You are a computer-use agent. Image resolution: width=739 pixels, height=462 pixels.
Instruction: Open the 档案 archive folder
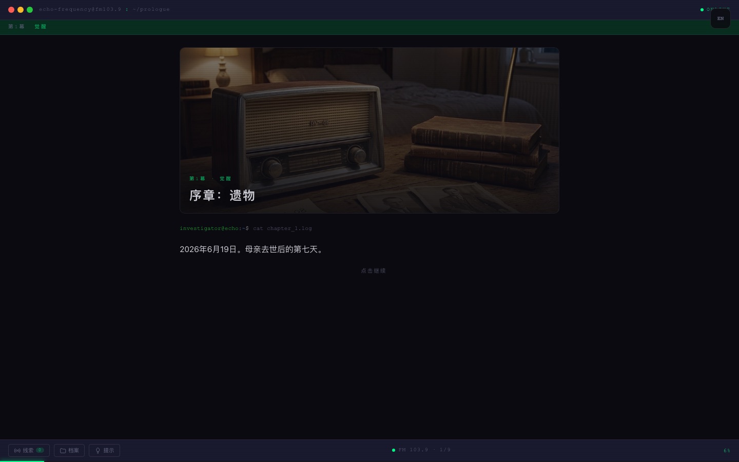point(69,450)
